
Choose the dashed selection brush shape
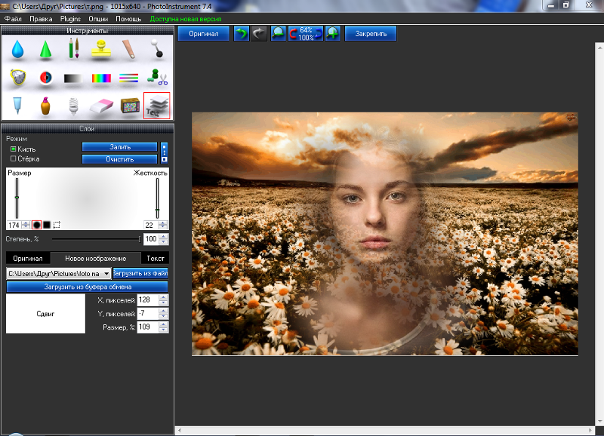click(x=57, y=225)
